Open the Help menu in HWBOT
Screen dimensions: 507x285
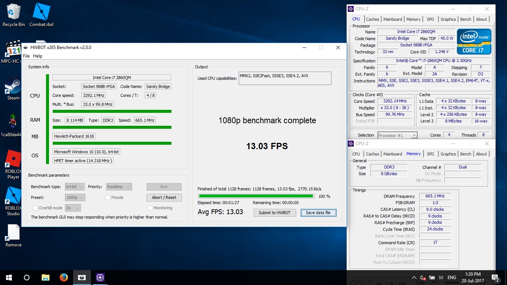[x=37, y=56]
